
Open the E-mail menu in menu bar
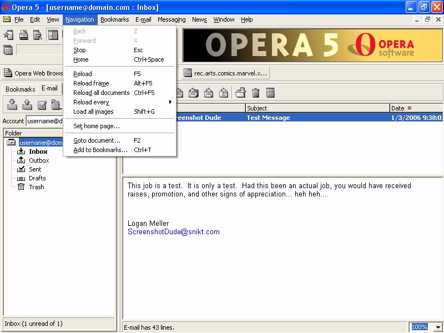[143, 19]
